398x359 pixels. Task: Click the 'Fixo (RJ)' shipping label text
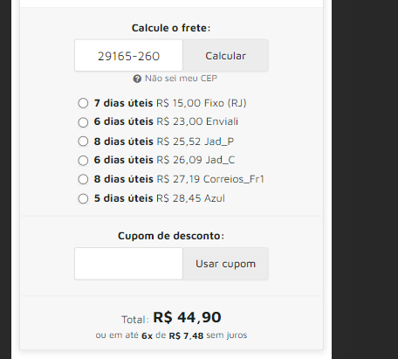225,103
